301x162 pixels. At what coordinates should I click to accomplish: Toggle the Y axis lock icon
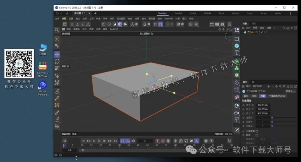(77, 24)
